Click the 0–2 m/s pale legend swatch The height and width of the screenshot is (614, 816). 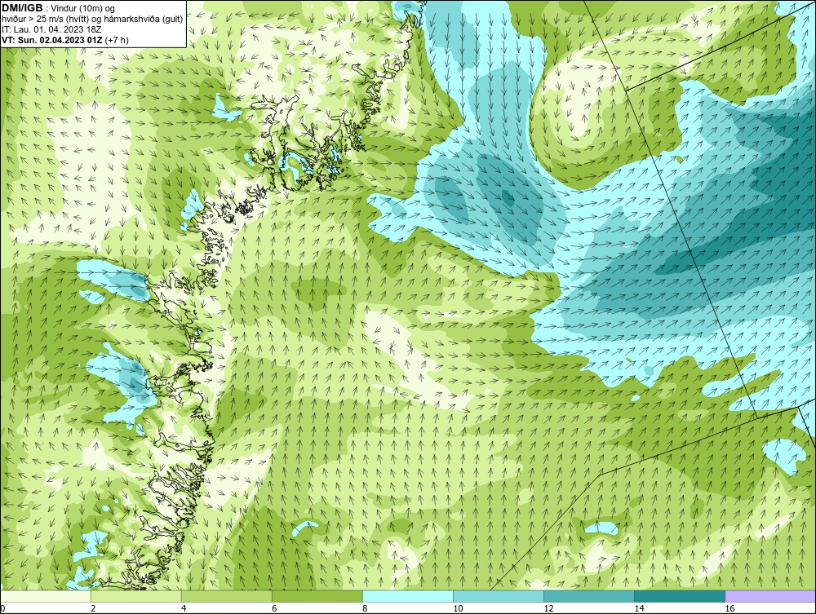(x=46, y=596)
